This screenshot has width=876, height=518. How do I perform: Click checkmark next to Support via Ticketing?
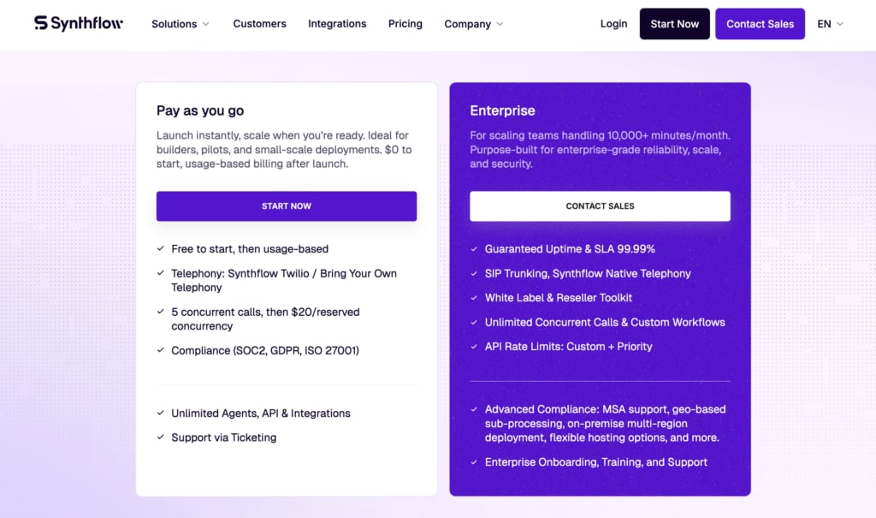161,437
